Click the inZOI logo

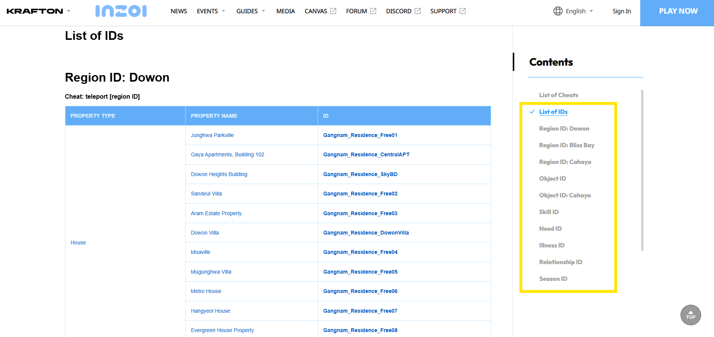coord(121,11)
